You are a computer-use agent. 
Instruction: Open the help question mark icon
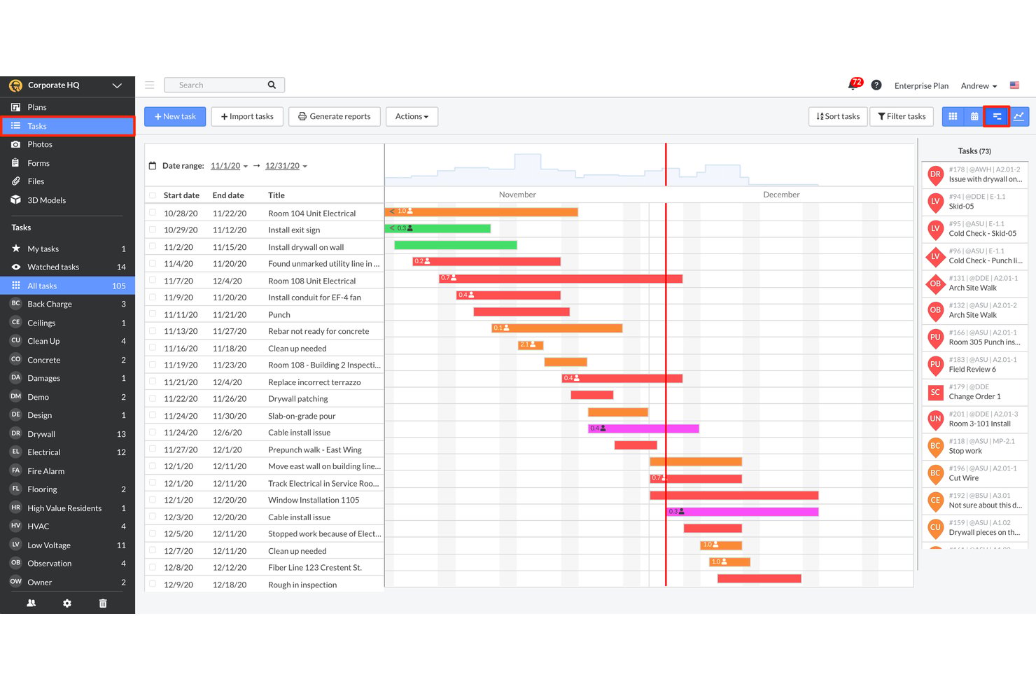(876, 85)
